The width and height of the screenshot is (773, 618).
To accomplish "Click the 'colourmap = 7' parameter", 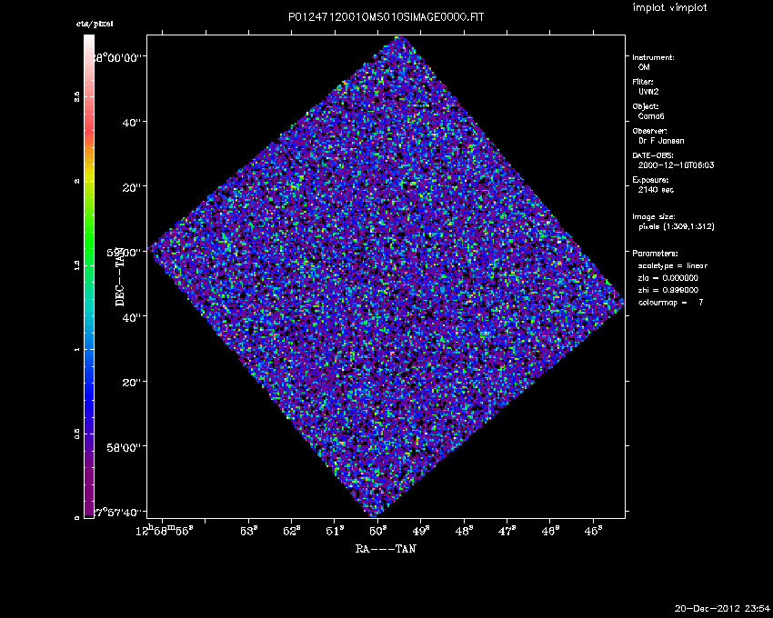I will coord(670,303).
